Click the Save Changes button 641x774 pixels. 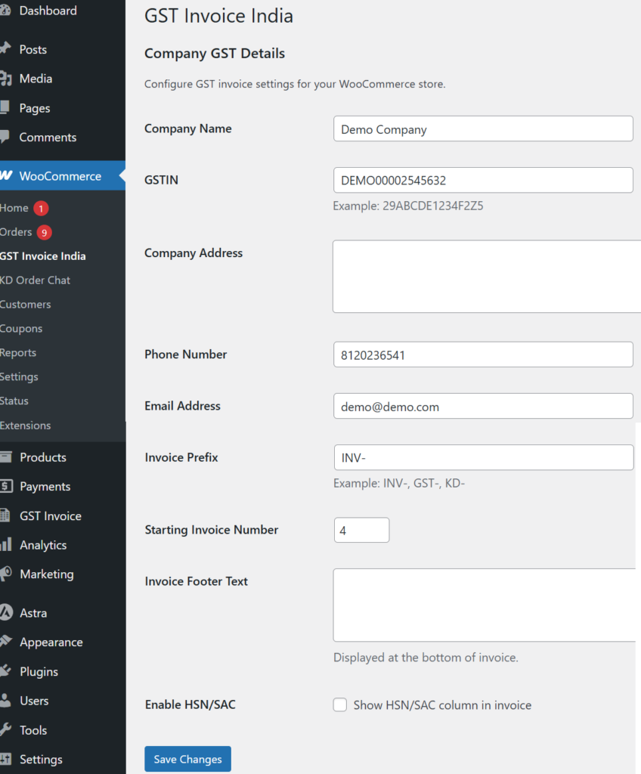click(x=187, y=759)
